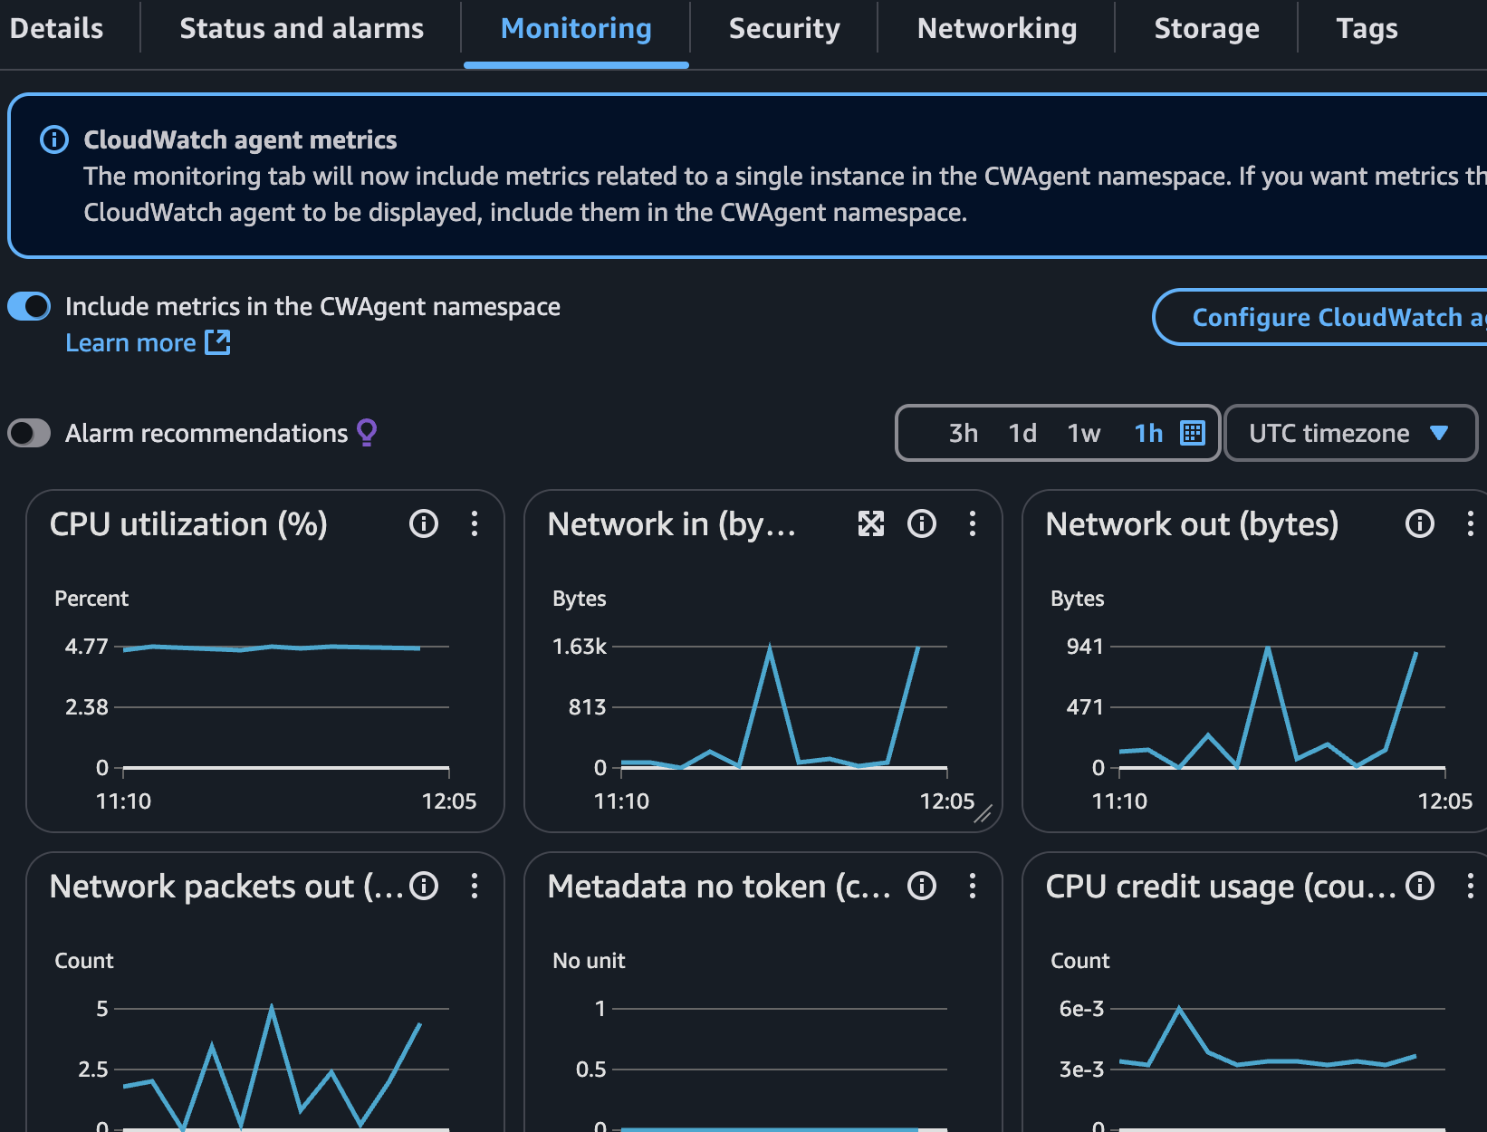Open Network packets out info icon
The height and width of the screenshot is (1132, 1487).
[x=424, y=886]
